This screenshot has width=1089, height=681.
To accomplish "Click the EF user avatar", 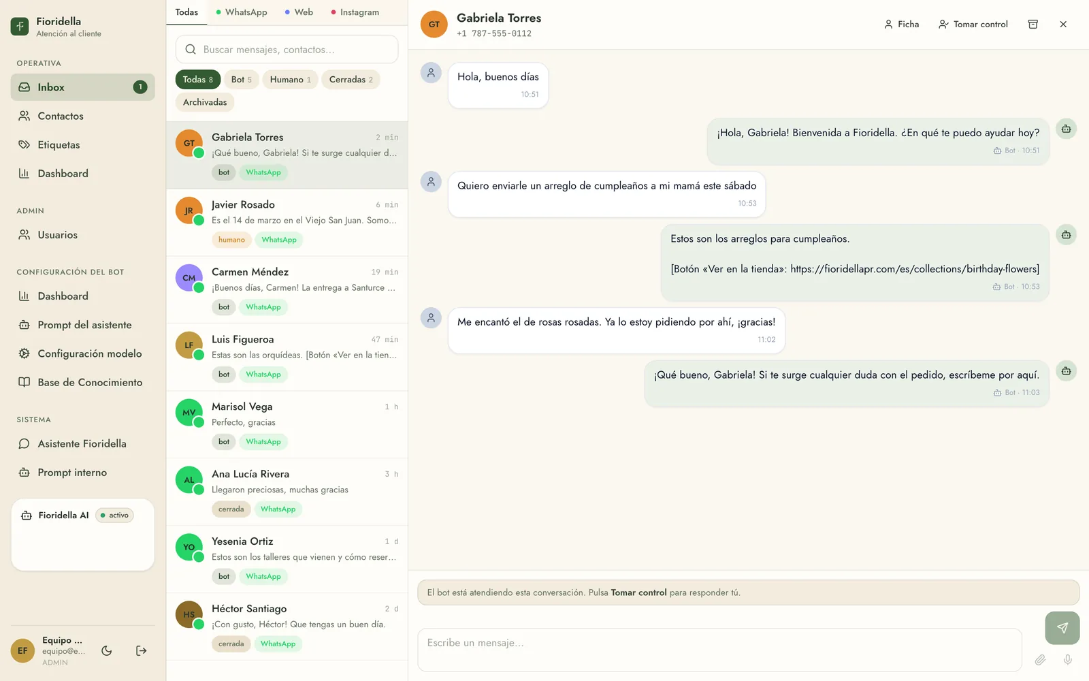I will pyautogui.click(x=22, y=650).
